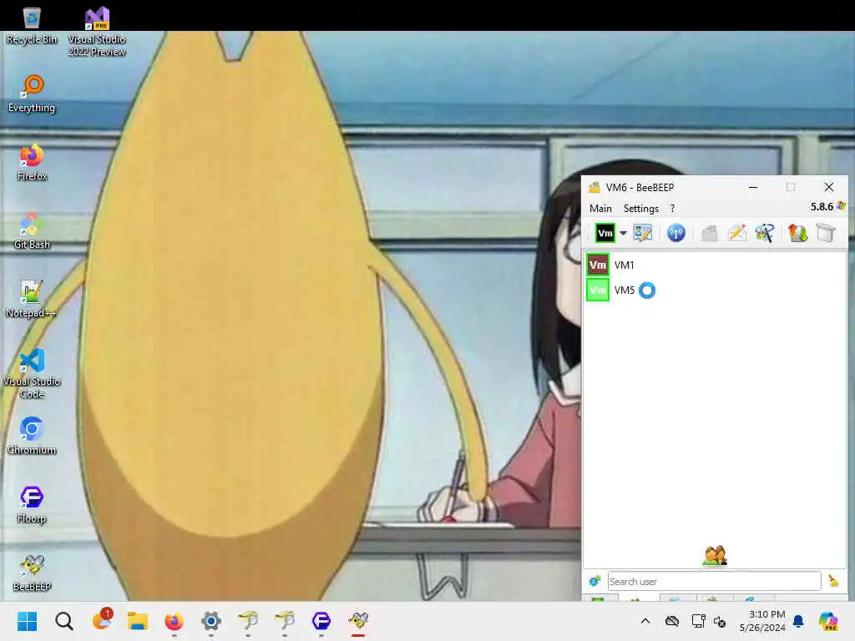The height and width of the screenshot is (641, 855).
Task: Open the Settings menu in BeeBEEP
Action: click(x=640, y=208)
